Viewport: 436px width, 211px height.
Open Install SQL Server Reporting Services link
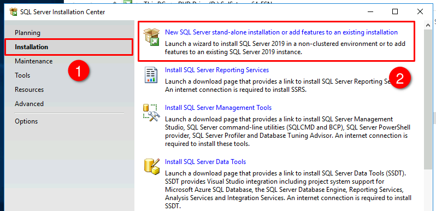coord(217,70)
